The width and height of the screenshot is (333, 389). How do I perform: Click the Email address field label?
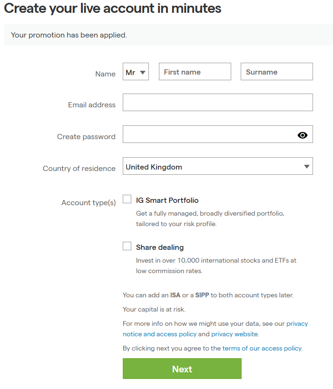91,105
